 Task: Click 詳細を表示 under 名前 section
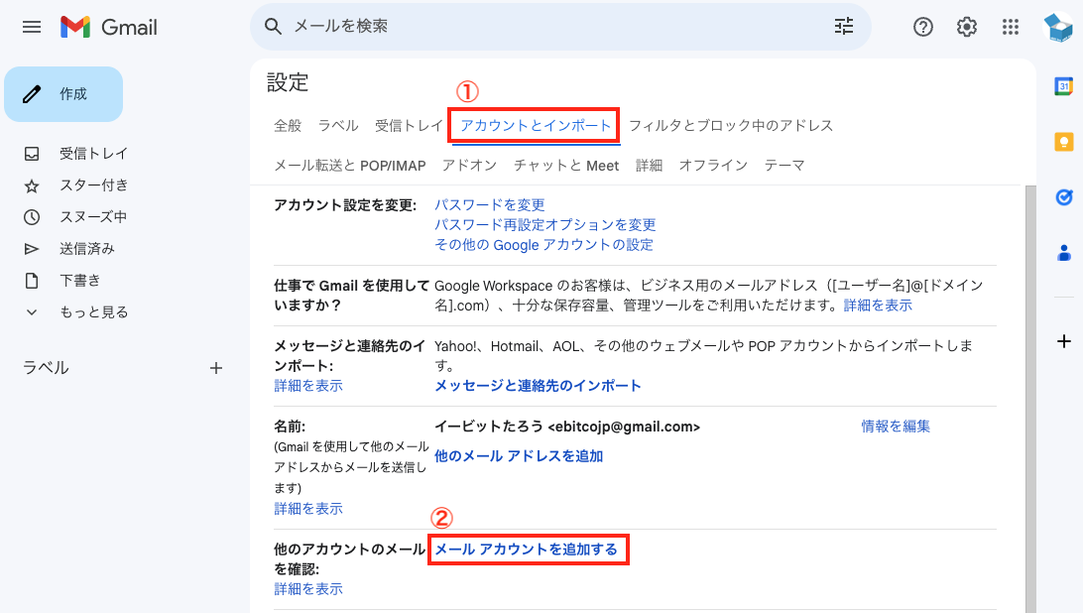[308, 509]
